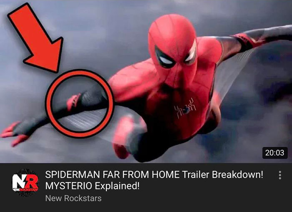Visit the New Rockstars channel name link
The width and height of the screenshot is (292, 212).
73,198
